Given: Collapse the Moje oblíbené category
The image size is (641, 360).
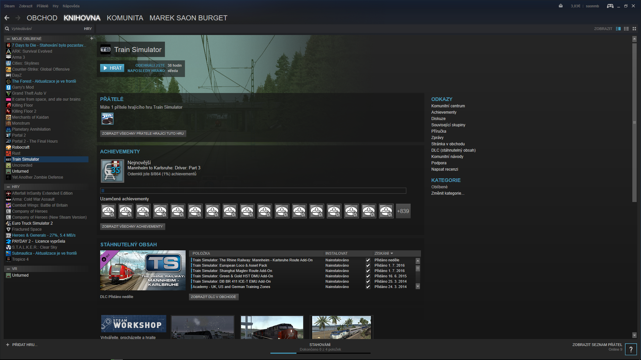Looking at the screenshot, I should [8, 39].
